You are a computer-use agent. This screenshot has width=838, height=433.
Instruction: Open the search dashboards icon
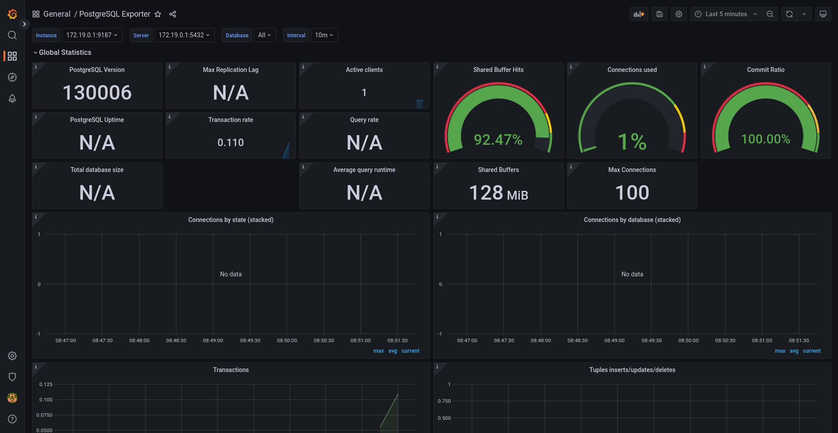tap(12, 35)
